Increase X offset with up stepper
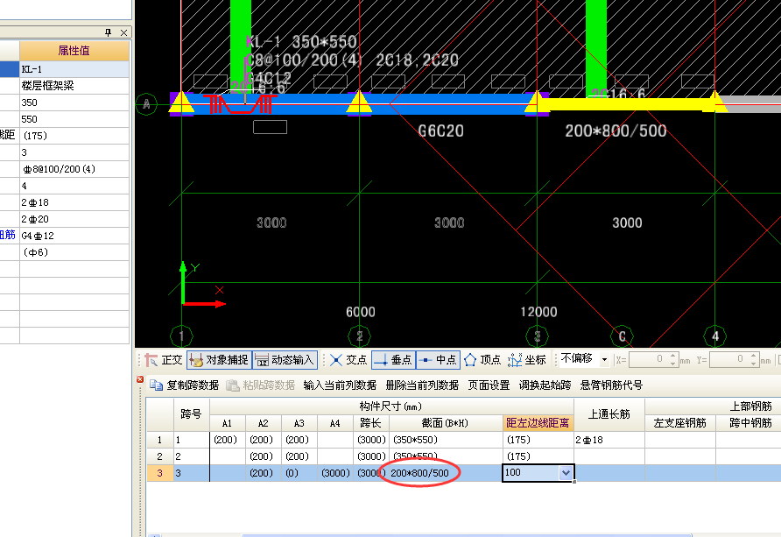The image size is (781, 537). pyautogui.click(x=673, y=356)
